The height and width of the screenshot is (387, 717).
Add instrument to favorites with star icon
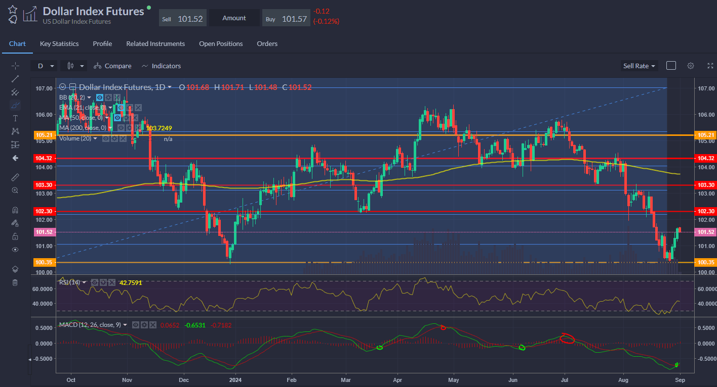pyautogui.click(x=13, y=9)
